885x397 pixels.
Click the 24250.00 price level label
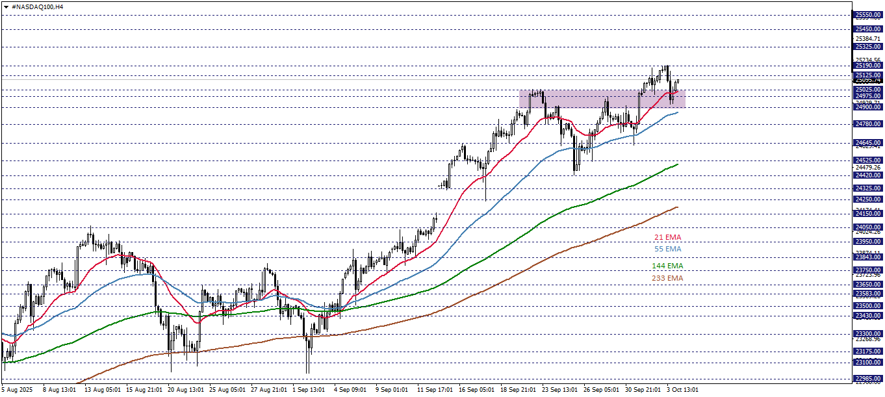click(x=868, y=199)
